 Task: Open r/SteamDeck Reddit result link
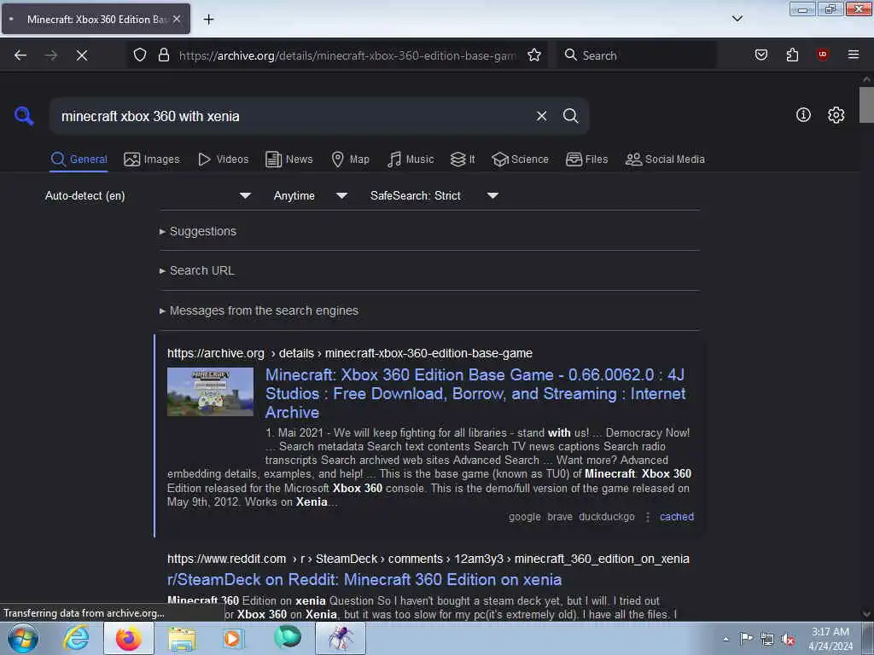tap(364, 580)
